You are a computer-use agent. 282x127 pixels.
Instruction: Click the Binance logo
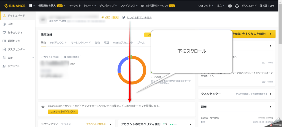coord(15,6)
